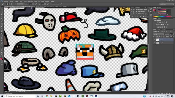Image resolution: width=175 pixels, height=98 pixels.
Task: Open collapsed Actions panel play icon
Action: point(151,11)
